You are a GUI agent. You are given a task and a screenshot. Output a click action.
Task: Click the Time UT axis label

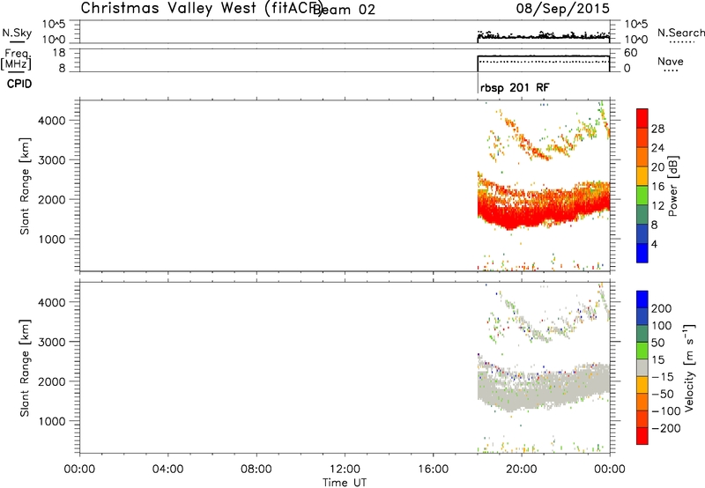(x=345, y=483)
